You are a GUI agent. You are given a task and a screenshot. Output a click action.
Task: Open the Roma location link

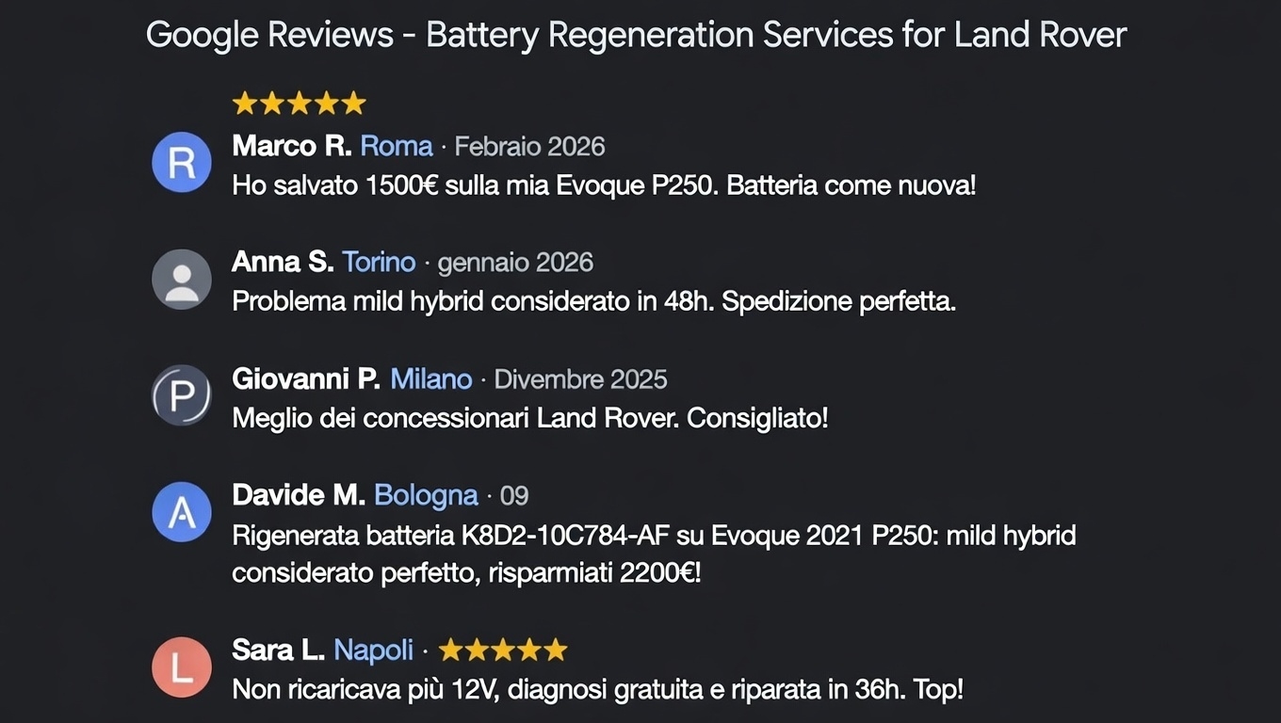pos(397,146)
